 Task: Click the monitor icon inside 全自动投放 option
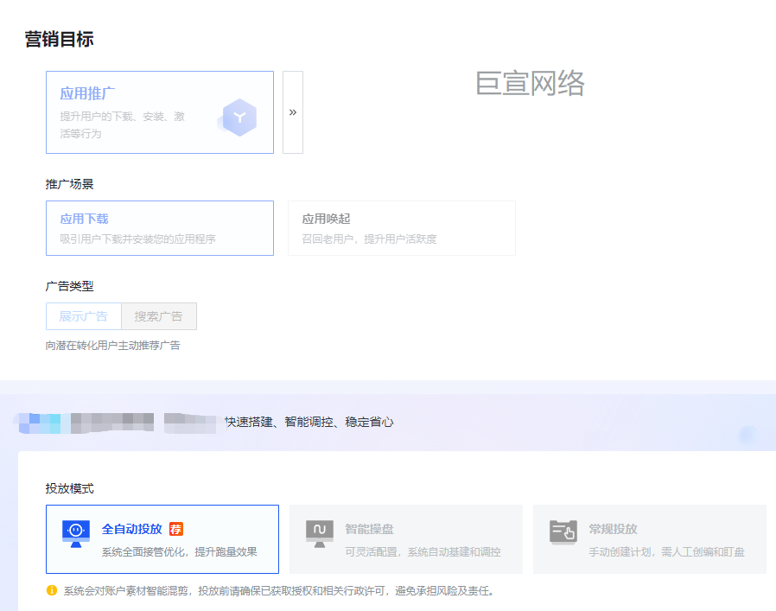pos(77,529)
